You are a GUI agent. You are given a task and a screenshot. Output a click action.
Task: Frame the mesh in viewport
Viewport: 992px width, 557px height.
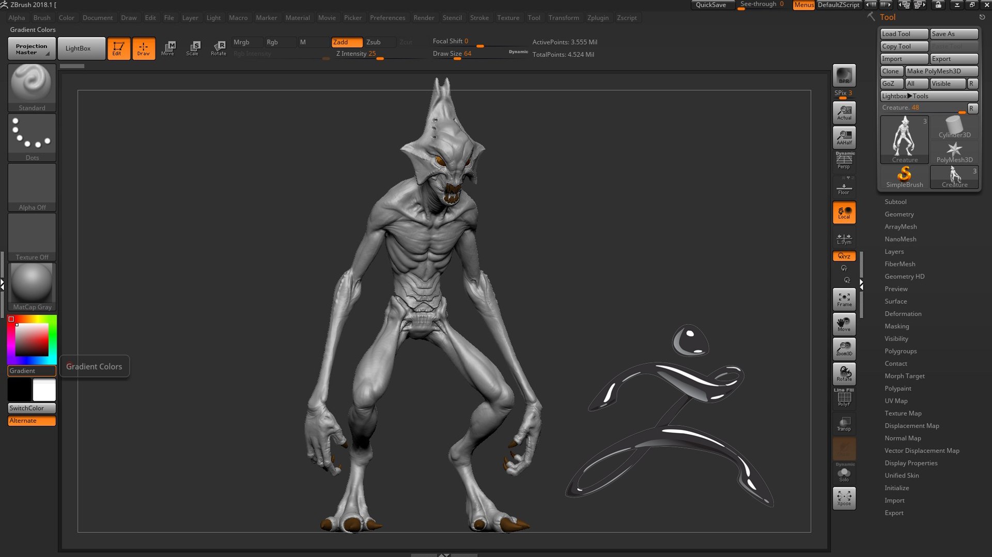click(x=844, y=299)
